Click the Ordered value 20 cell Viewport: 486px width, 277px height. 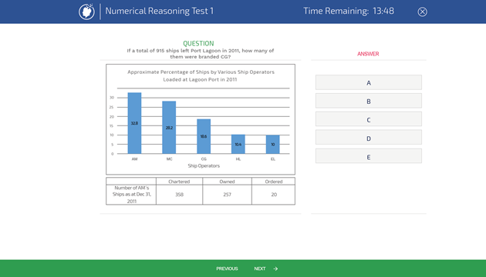(x=274, y=195)
